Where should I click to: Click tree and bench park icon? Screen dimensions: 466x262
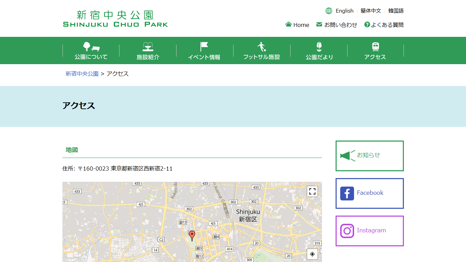point(91,47)
